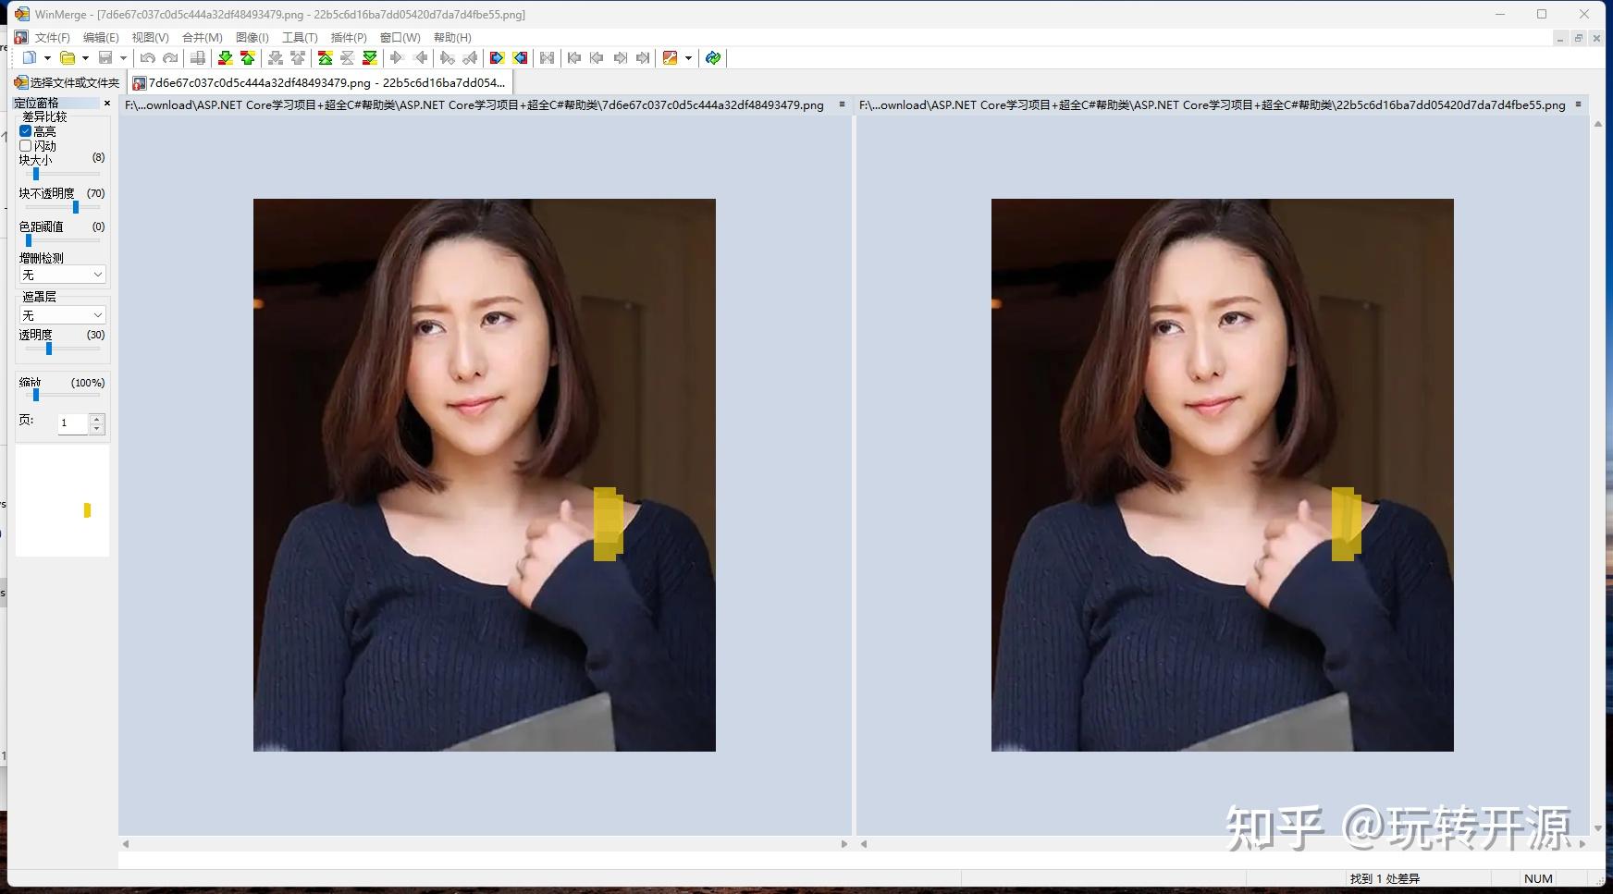Expand the Save dropdown arrow
Viewport: 1613px width, 894px height.
coord(123,58)
